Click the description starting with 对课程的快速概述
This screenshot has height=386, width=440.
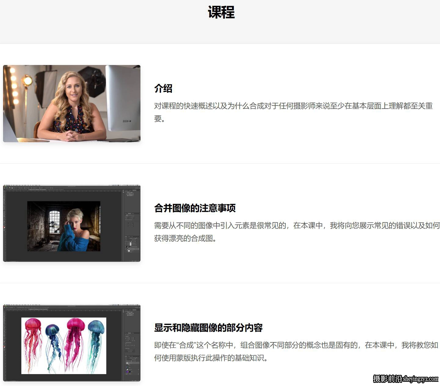point(293,112)
